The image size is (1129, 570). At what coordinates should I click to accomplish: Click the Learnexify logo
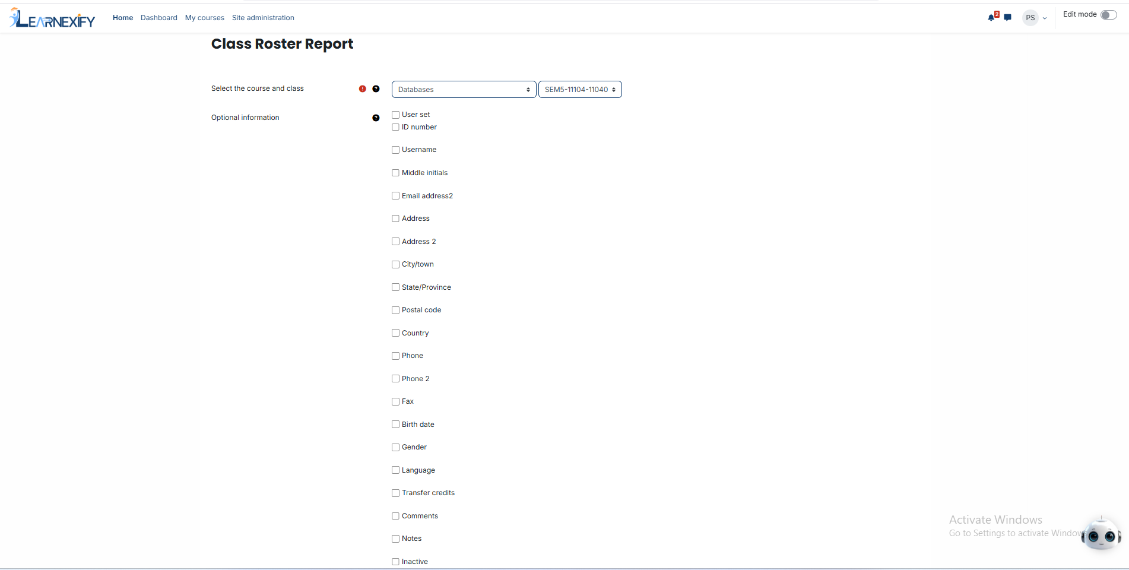(52, 18)
